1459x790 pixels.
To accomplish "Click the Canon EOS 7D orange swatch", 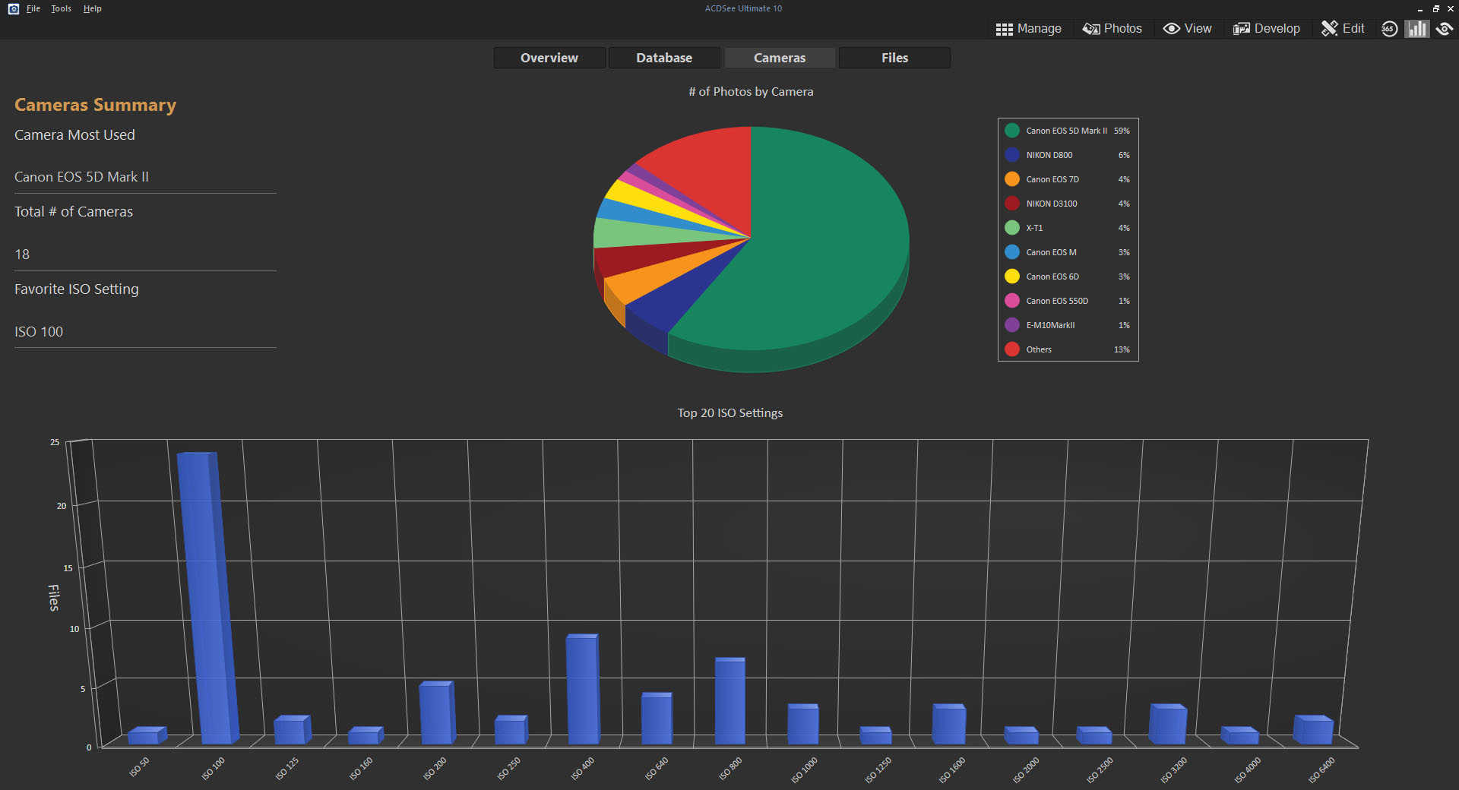I will click(x=1011, y=179).
